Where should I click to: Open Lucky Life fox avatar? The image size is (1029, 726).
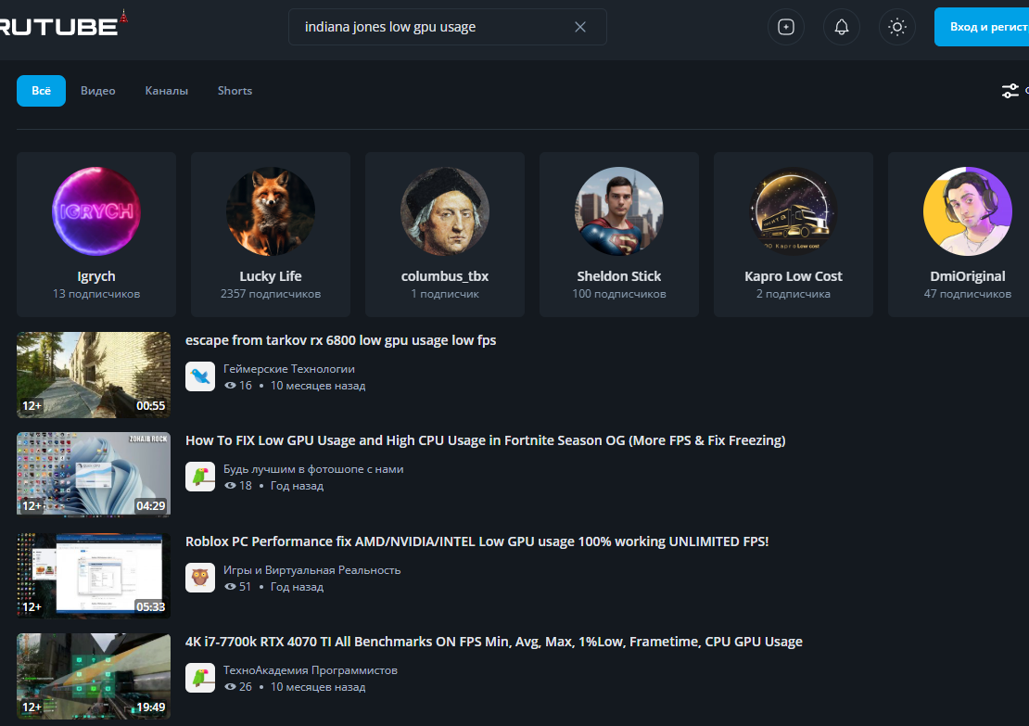271,210
